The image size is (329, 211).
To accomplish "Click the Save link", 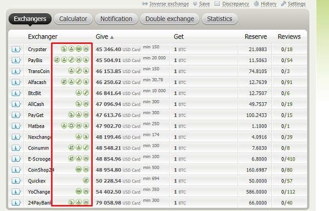I will [204, 4].
